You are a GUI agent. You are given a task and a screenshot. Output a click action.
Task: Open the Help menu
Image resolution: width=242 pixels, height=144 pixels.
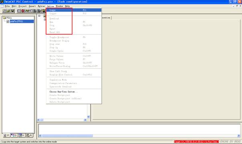[x=67, y=6]
